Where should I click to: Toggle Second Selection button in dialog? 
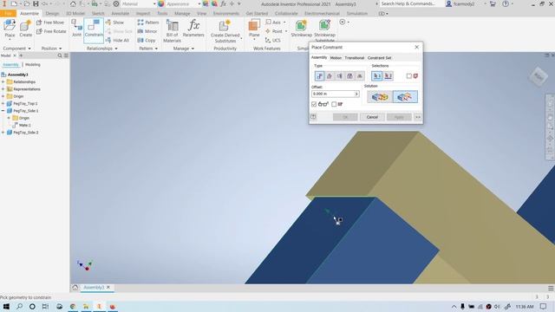pyautogui.click(x=388, y=75)
